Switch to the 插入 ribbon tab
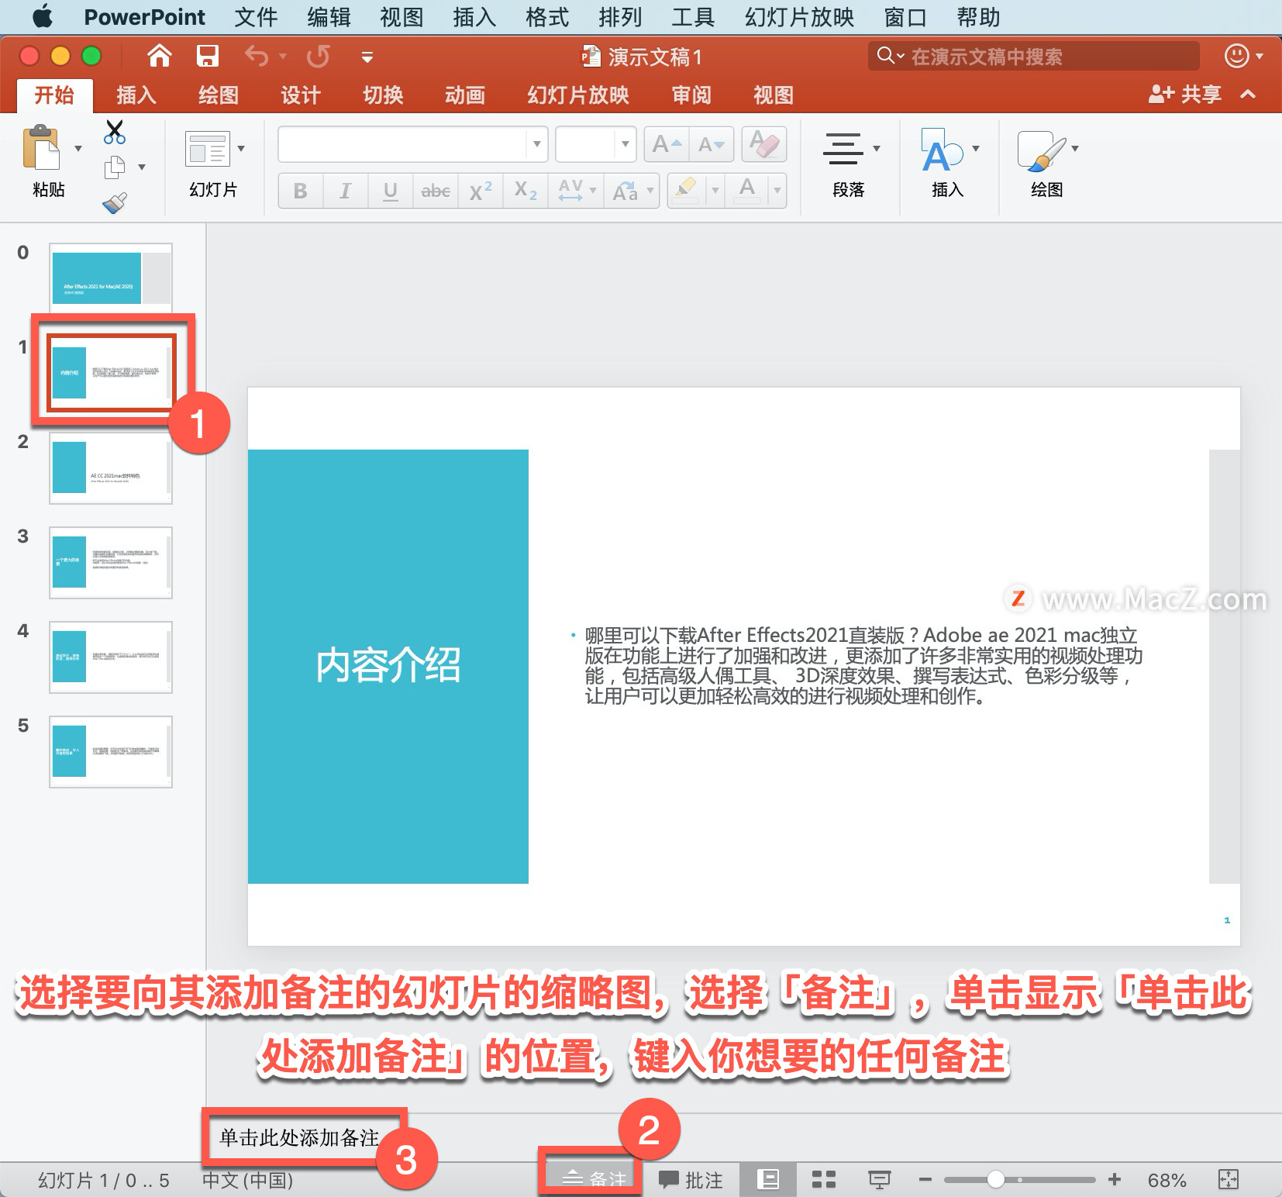 (136, 95)
